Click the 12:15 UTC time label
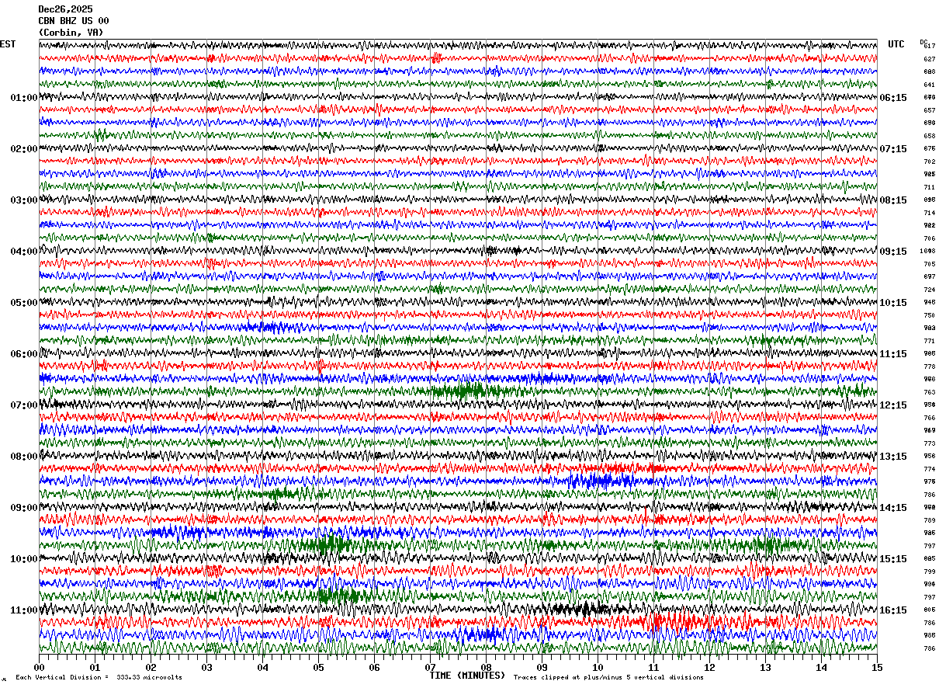939x688 pixels. [x=894, y=405]
